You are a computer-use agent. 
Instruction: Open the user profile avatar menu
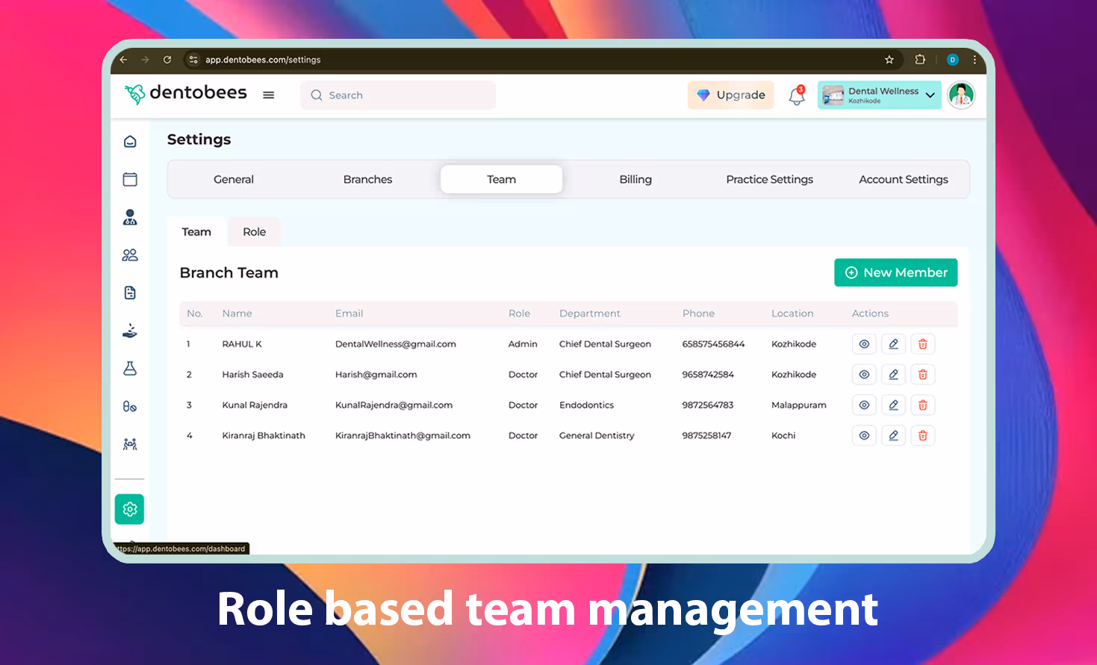(961, 96)
